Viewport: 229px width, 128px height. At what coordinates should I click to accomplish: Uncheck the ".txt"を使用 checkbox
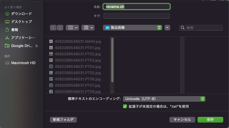125,107
